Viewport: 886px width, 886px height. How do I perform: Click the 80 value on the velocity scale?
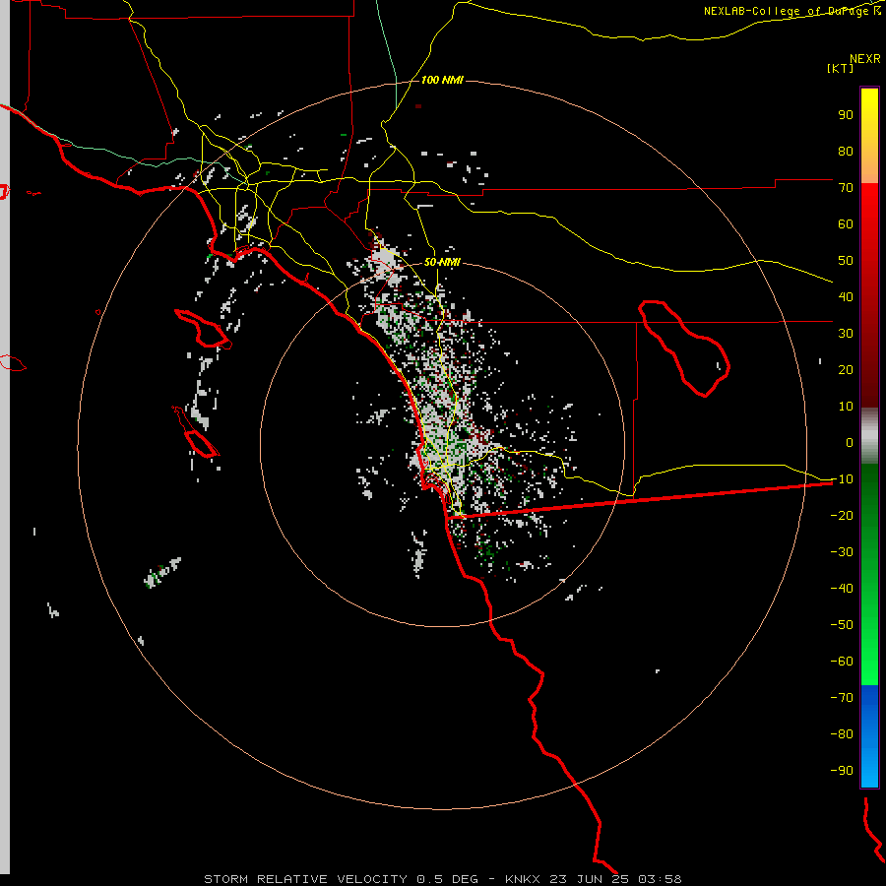[x=846, y=152]
